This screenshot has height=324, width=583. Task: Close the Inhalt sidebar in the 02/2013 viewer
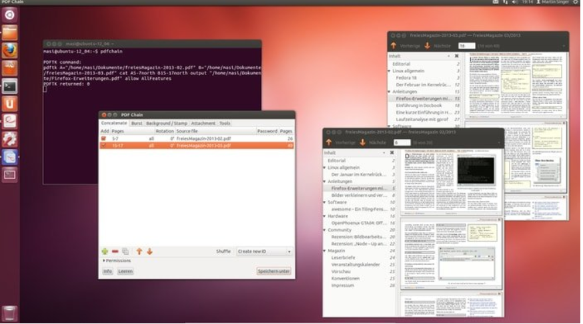tap(392, 153)
